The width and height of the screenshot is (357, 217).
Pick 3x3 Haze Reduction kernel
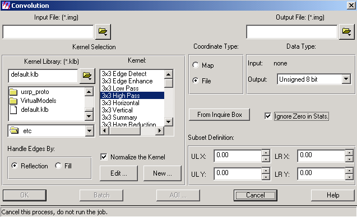pyautogui.click(x=132, y=124)
